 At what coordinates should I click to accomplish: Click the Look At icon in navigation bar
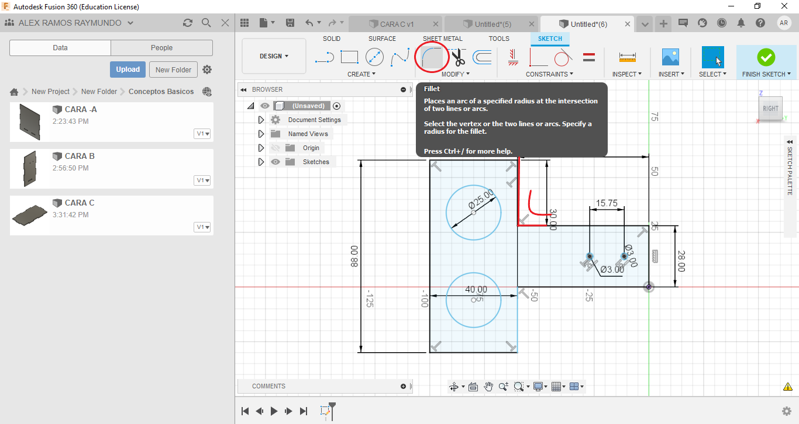pos(473,387)
